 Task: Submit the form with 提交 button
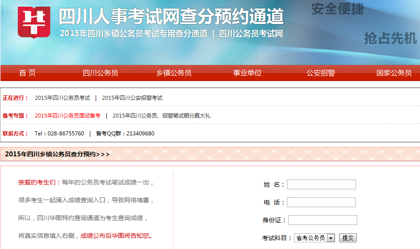click(x=347, y=238)
